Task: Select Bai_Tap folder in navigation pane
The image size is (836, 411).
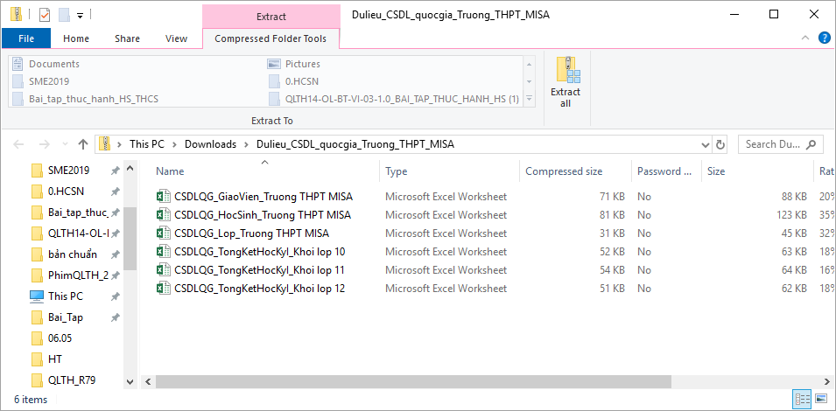Action: 65,317
